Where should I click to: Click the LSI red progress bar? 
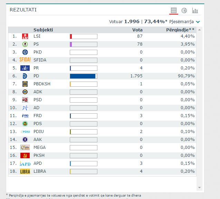pyautogui.click(x=83, y=36)
